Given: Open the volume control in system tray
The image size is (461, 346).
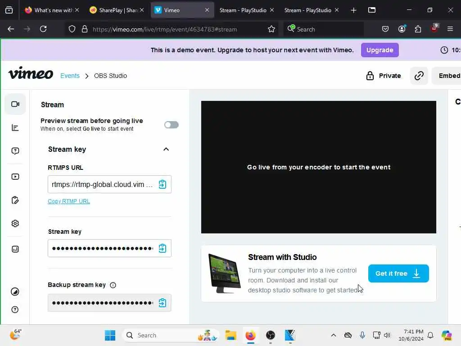Looking at the screenshot, I should (387, 335).
